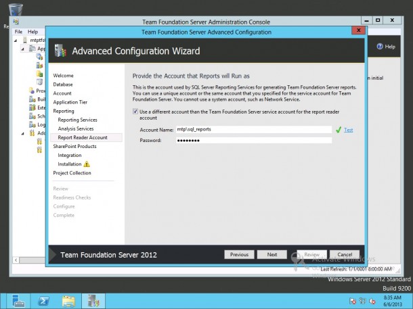Click the Help link in console pane

point(390,47)
